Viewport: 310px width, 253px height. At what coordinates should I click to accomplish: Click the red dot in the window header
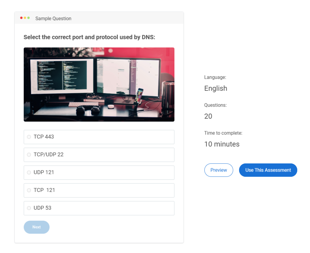pos(21,18)
